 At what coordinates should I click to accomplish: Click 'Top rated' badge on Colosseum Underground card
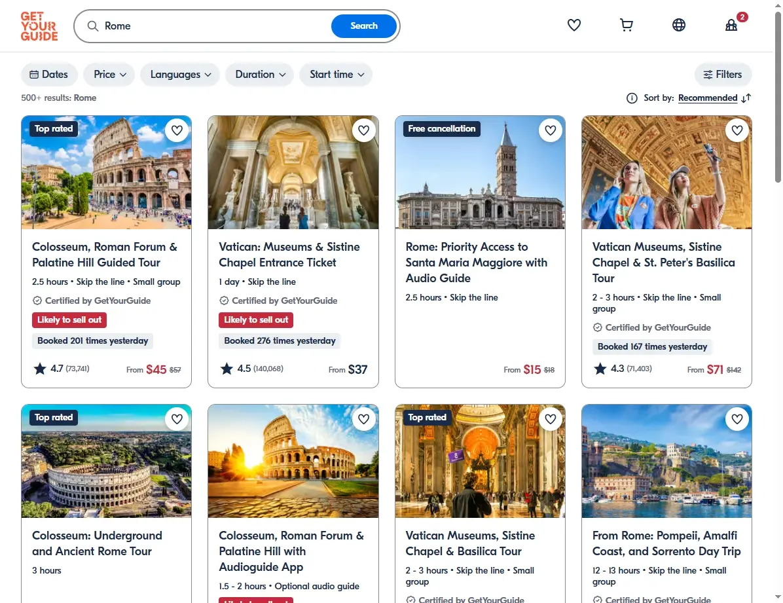point(54,418)
